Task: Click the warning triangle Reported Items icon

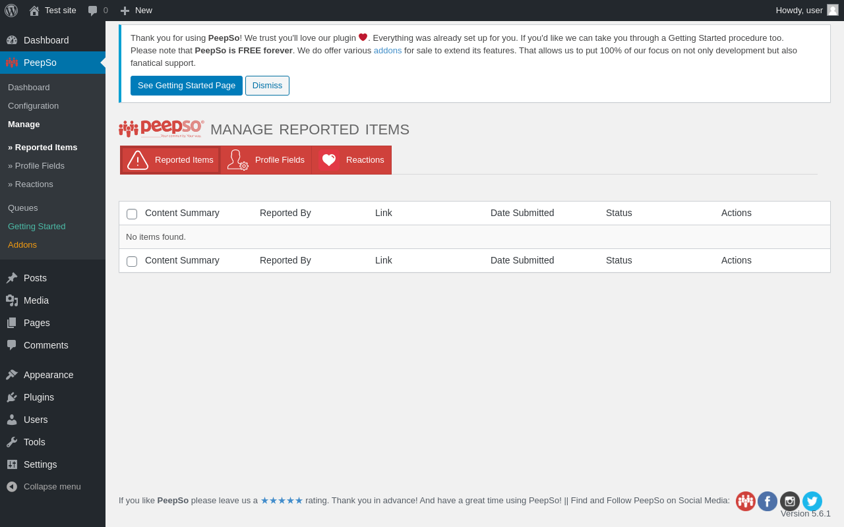Action: click(138, 160)
